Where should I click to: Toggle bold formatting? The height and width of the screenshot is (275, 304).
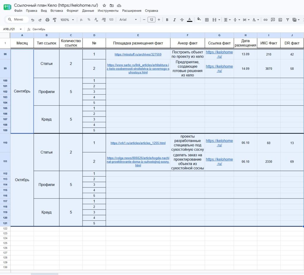click(x=167, y=20)
